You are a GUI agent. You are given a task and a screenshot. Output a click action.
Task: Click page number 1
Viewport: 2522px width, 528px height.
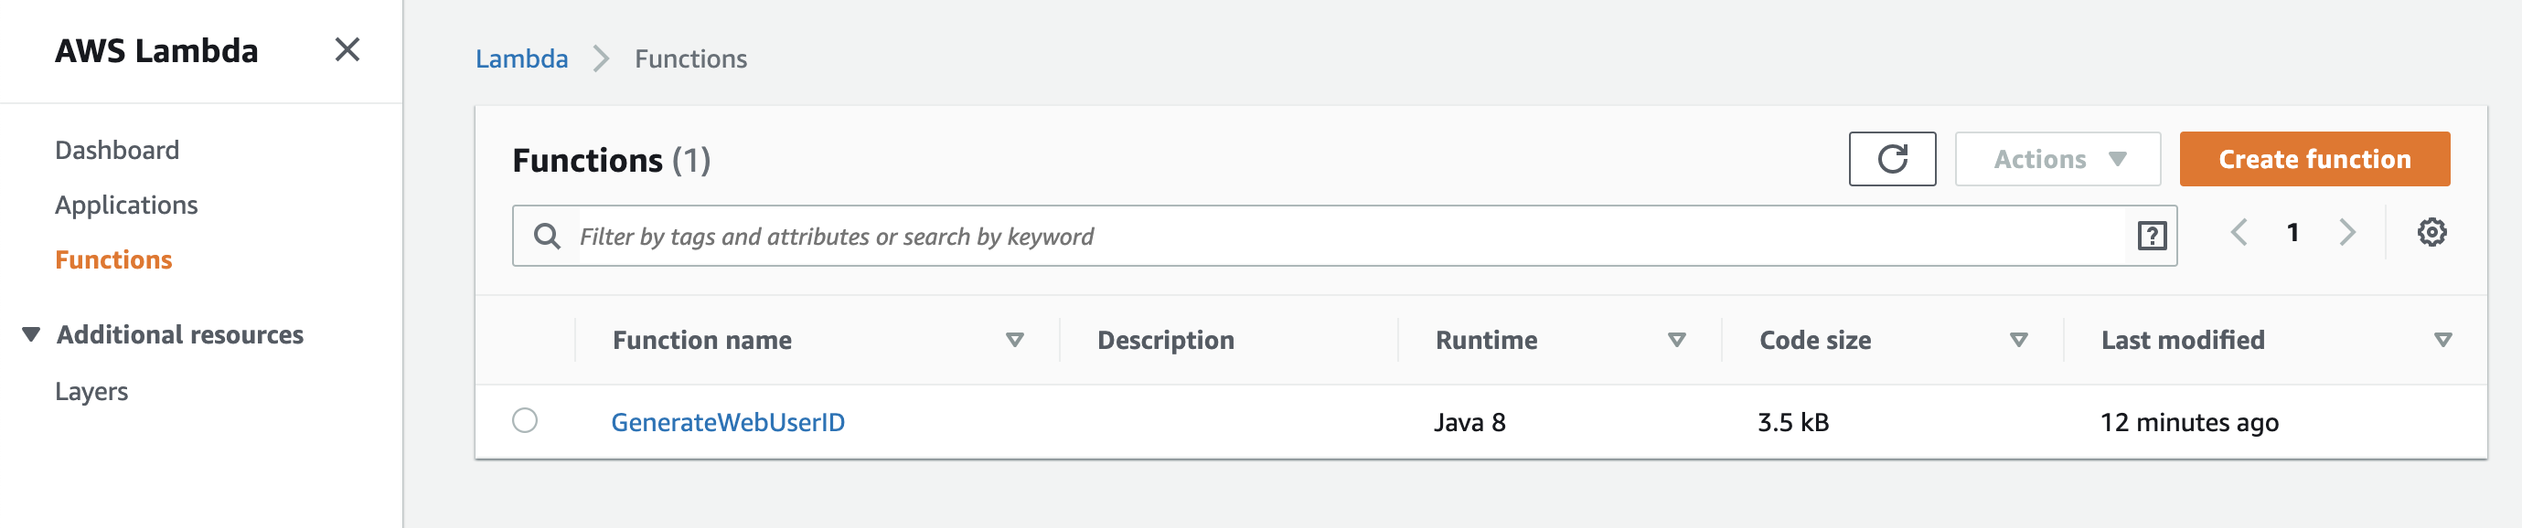[x=2292, y=233]
